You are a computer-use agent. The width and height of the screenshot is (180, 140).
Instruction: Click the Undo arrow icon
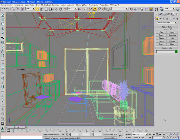(x=3, y=9)
